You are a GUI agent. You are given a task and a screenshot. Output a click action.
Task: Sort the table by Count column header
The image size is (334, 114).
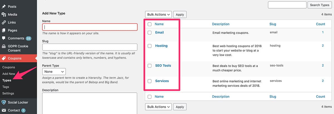coord(321,24)
